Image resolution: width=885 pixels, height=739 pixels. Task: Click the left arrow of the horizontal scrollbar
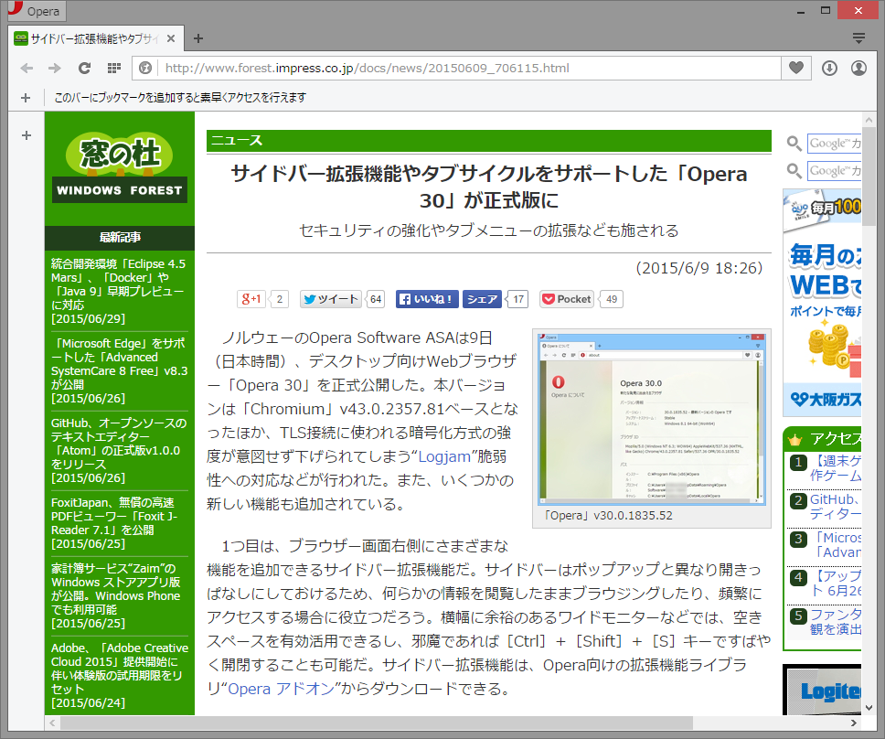pos(54,723)
